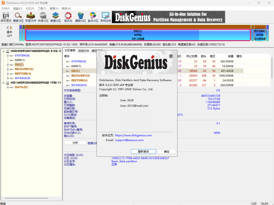Open the Search Partitions (搜索分区) tool

pos(18,17)
